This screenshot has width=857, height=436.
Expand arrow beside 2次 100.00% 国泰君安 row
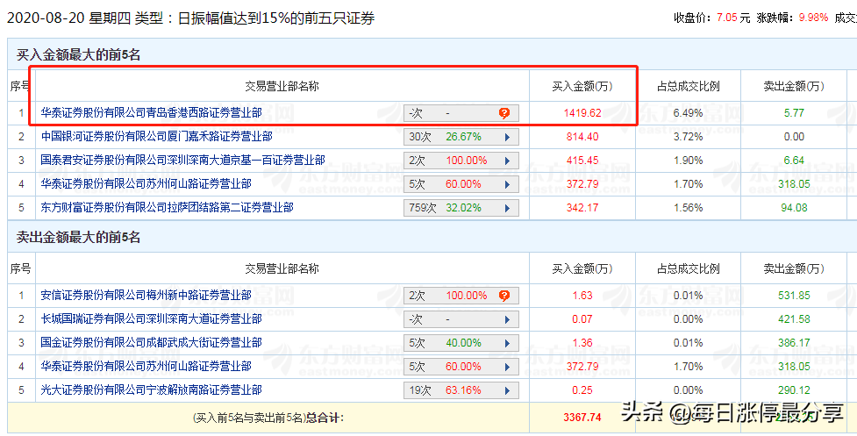click(507, 161)
